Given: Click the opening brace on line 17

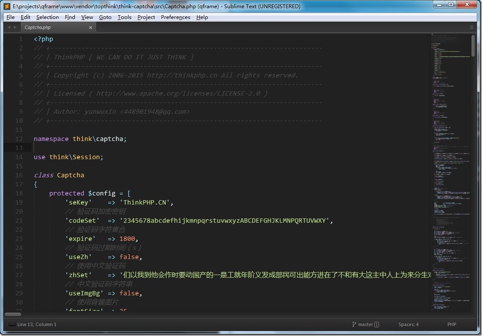Looking at the screenshot, I should [35, 184].
